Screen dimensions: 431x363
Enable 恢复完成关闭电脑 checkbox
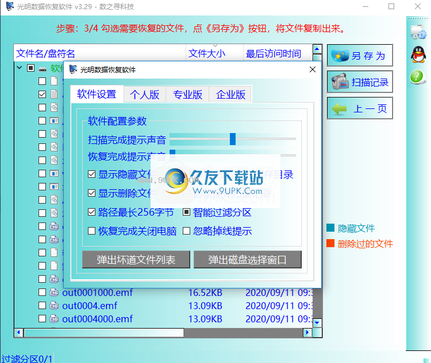[91, 231]
